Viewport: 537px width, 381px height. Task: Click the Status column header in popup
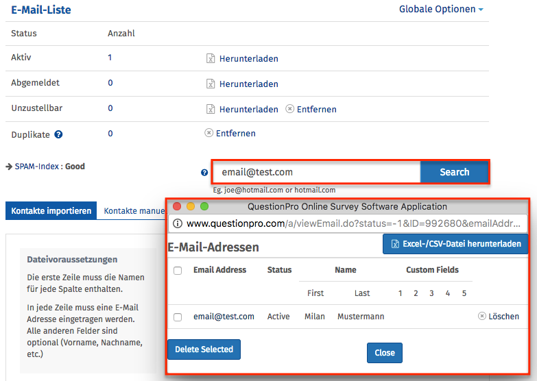point(279,270)
